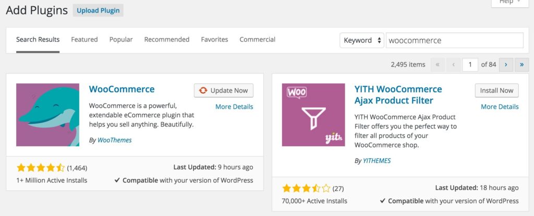Click the WooCommerce plugin thumbnail

click(x=47, y=115)
